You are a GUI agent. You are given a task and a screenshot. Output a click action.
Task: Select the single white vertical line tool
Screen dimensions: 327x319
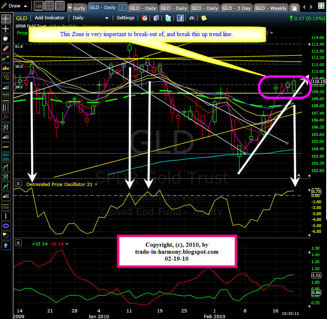click(x=6, y=216)
